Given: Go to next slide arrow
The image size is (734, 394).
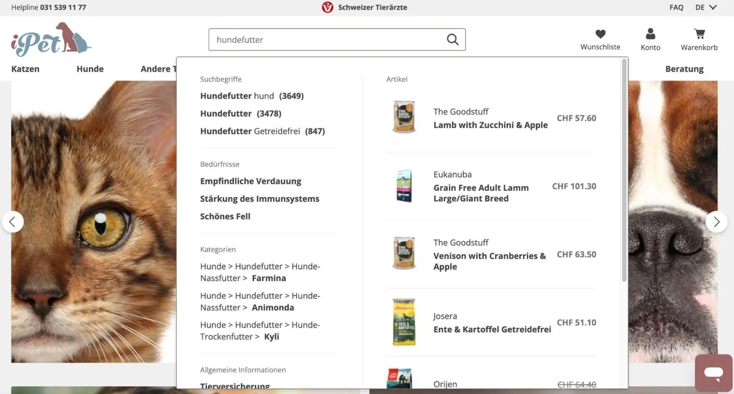Looking at the screenshot, I should coord(716,222).
